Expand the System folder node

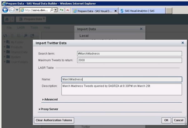(5, 57)
